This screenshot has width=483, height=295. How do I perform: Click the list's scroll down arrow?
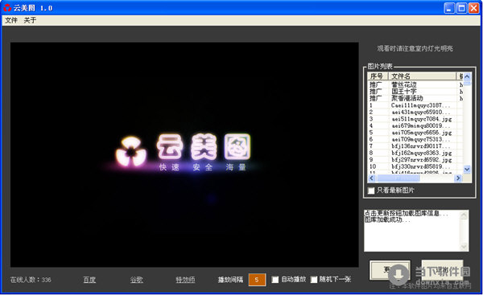(467, 169)
